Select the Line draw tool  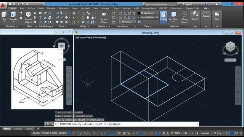[61, 18]
